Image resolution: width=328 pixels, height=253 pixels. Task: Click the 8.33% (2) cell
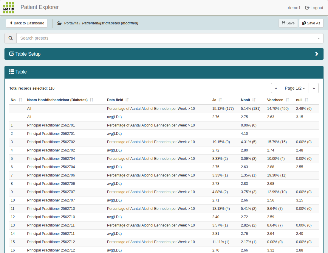[x=220, y=159]
